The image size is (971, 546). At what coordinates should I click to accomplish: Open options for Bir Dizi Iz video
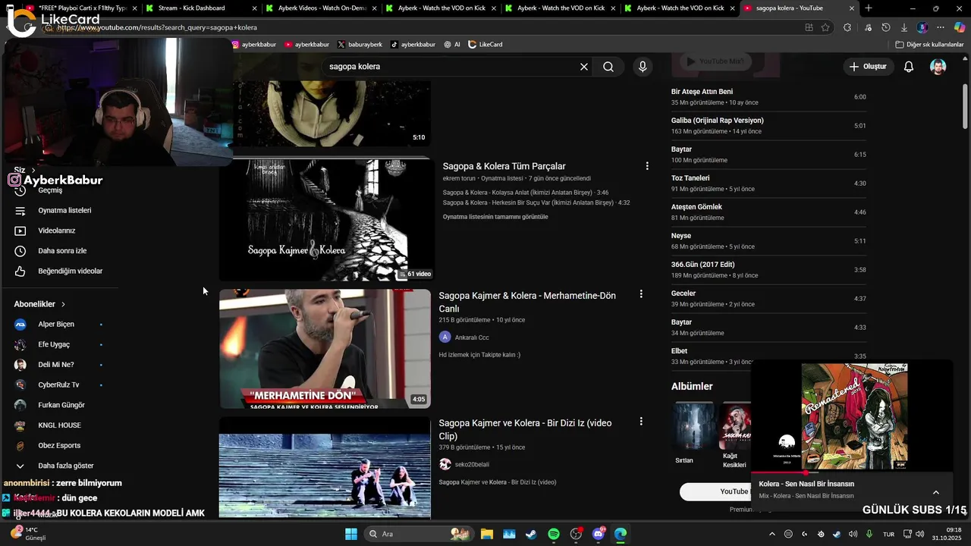coord(641,422)
